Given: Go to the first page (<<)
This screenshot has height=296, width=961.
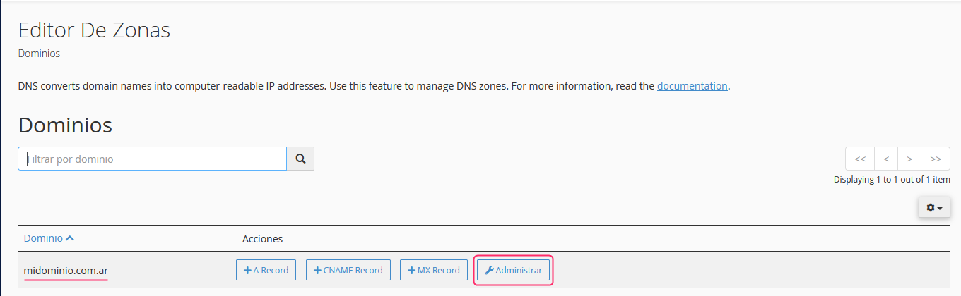Looking at the screenshot, I should pos(860,159).
